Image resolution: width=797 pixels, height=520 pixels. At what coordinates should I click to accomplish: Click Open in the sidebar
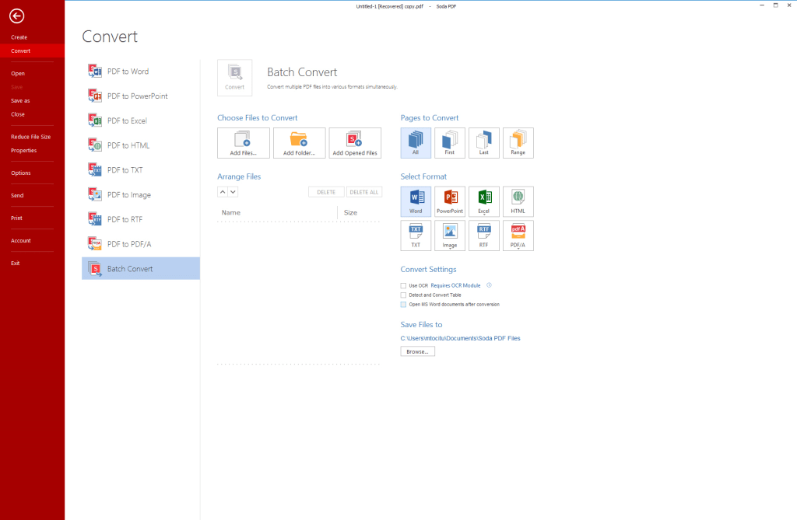[x=18, y=74]
